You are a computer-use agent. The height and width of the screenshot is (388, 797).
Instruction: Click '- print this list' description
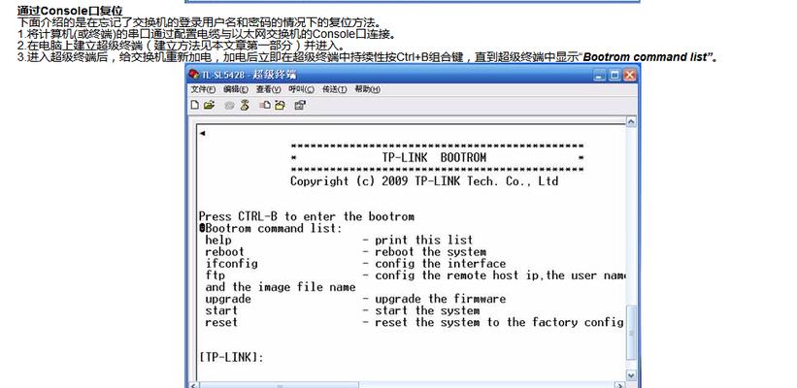(417, 241)
